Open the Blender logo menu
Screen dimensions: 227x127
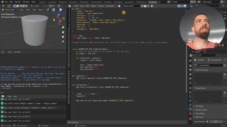[2, 2]
